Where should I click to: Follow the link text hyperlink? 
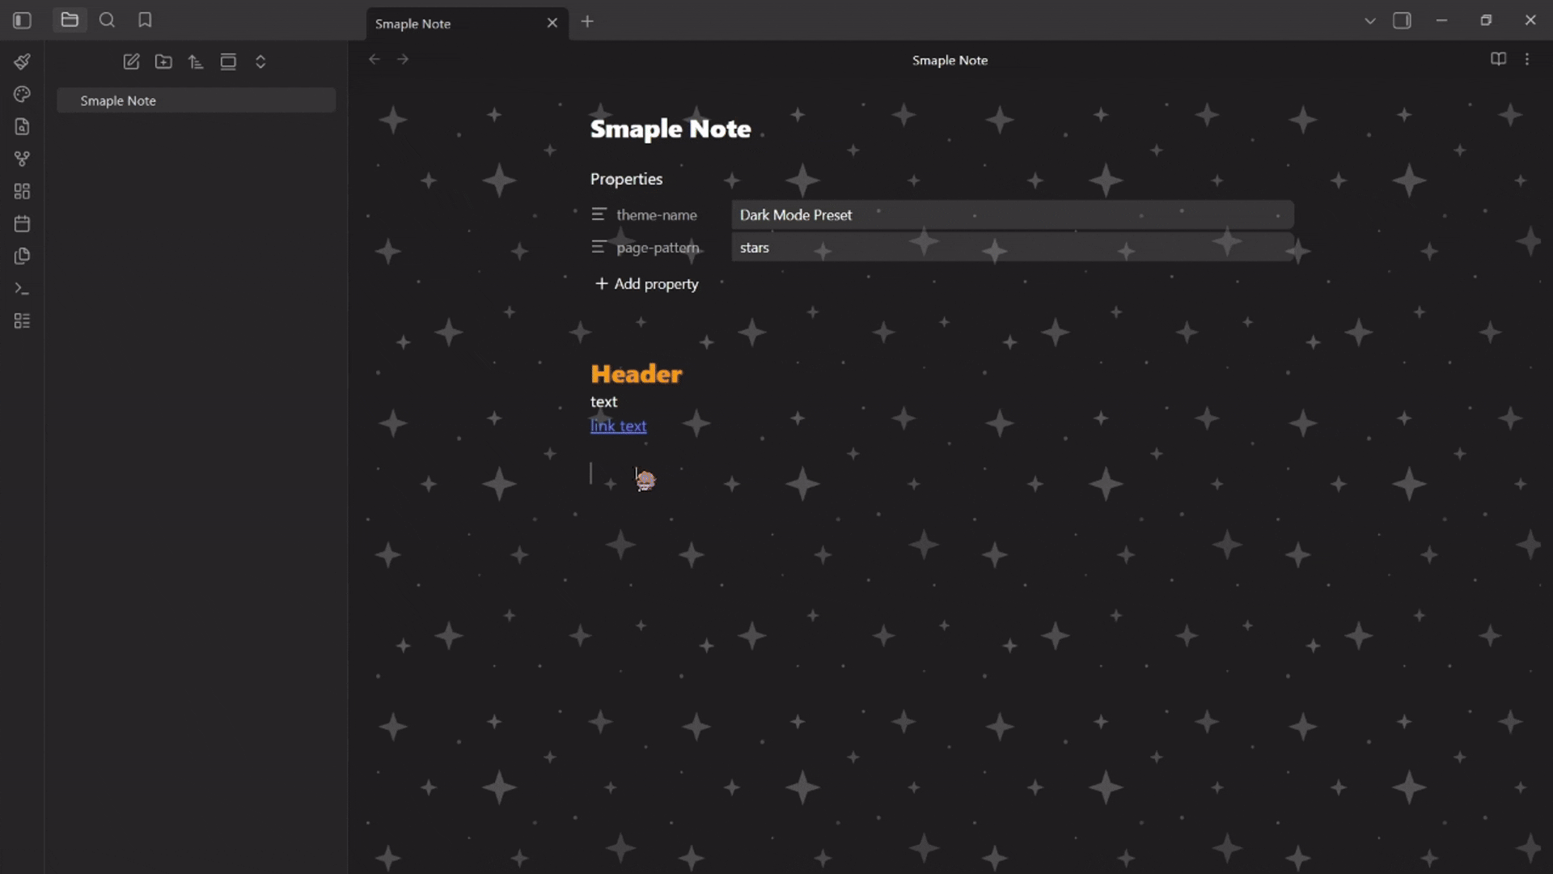tap(618, 426)
